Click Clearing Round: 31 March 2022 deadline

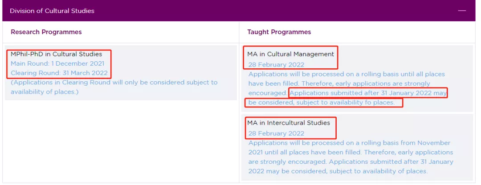click(59, 73)
